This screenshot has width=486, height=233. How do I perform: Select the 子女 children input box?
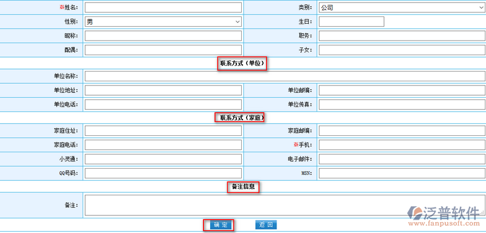tap(402, 50)
